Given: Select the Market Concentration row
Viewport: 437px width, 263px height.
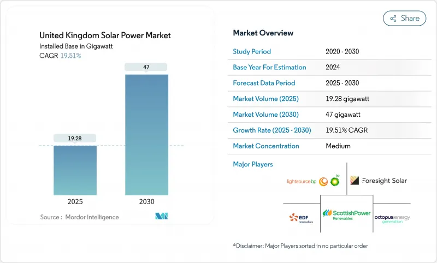Looking at the screenshot, I should 327,146.
